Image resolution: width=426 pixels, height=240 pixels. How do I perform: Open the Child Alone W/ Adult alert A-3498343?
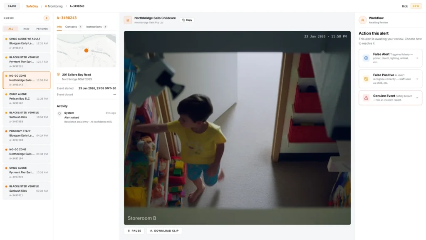27,43
